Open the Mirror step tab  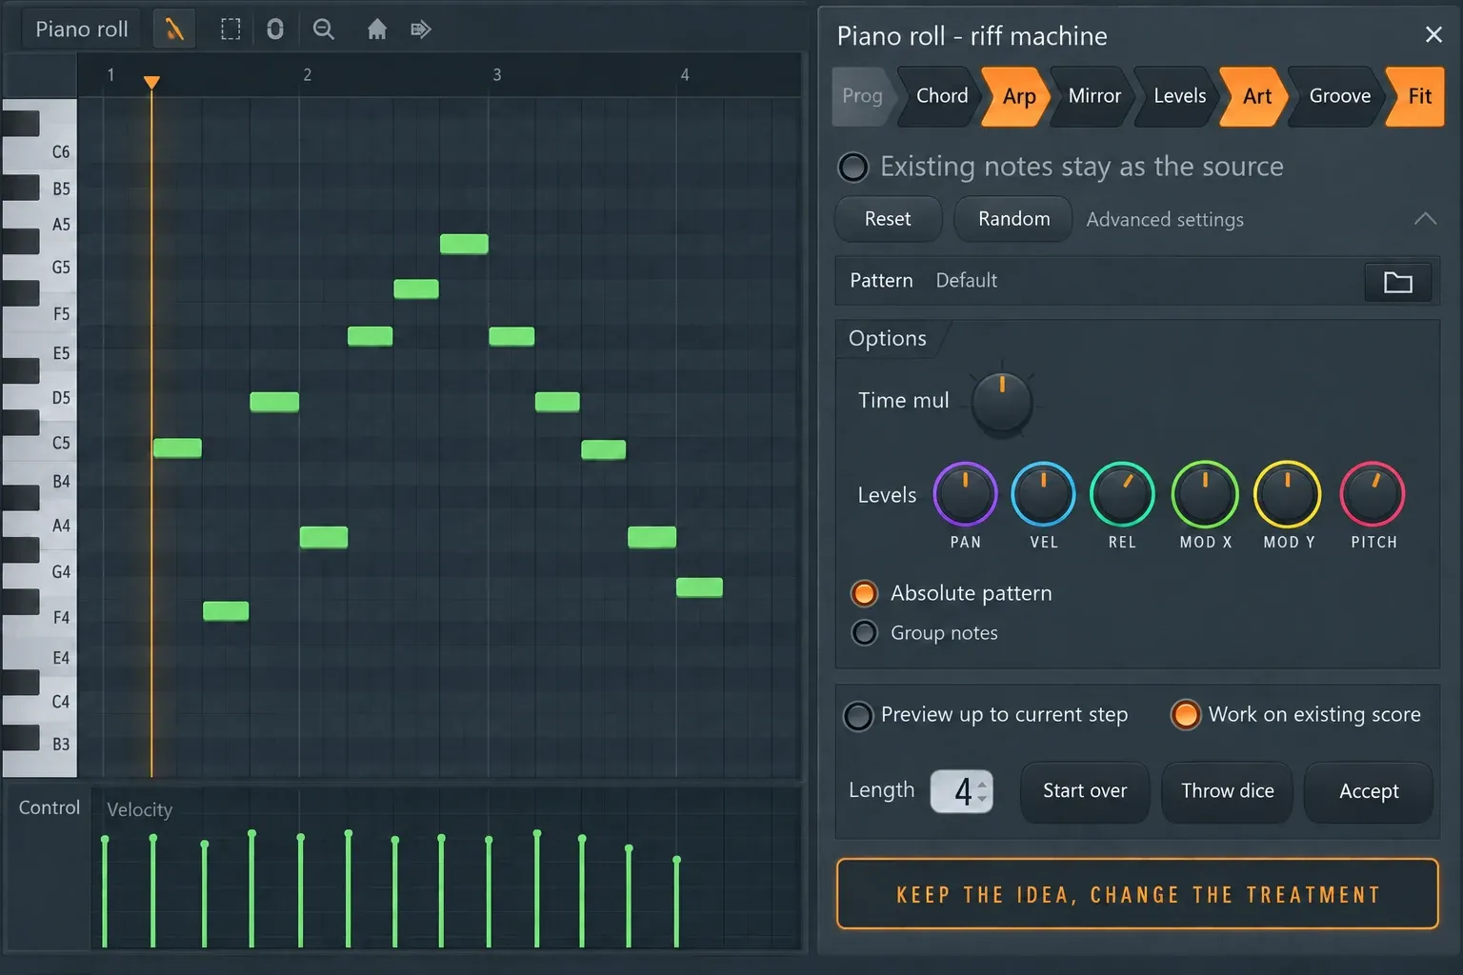[x=1094, y=96]
